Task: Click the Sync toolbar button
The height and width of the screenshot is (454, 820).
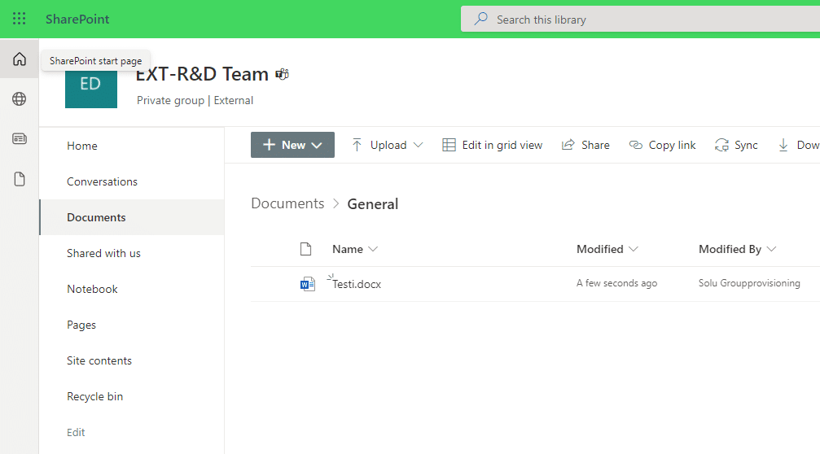Action: pyautogui.click(x=736, y=145)
